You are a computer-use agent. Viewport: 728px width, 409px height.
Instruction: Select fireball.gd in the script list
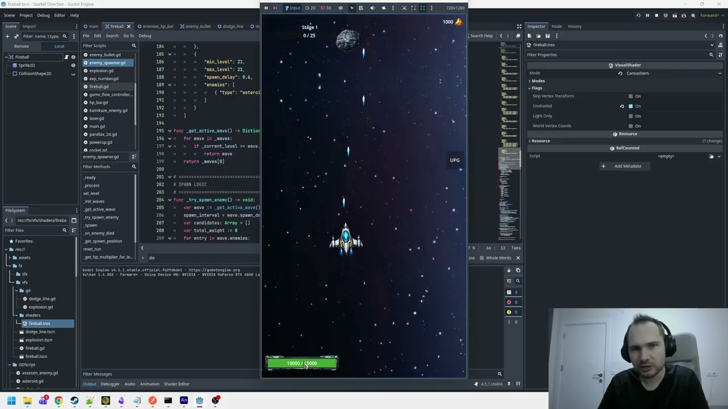click(x=99, y=87)
